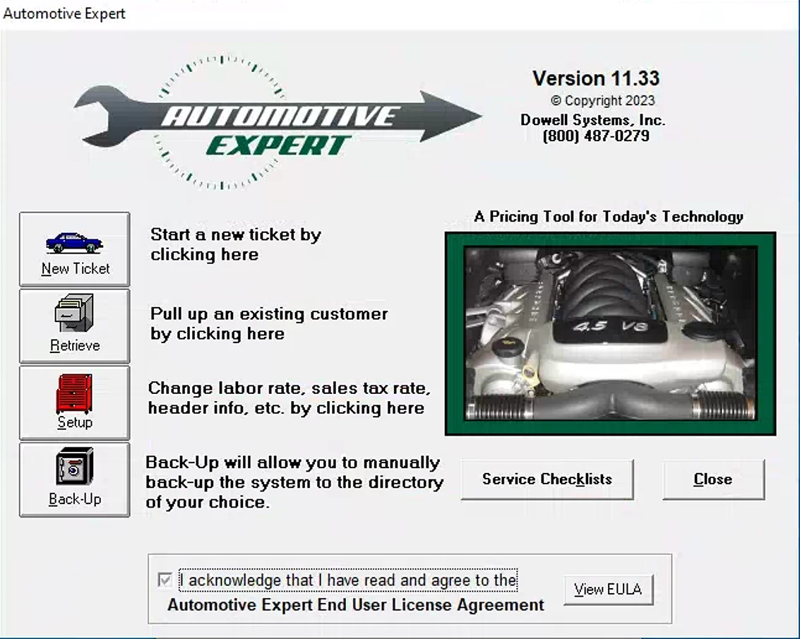Open Retrieve via the file cabinet icon
Screen dimensions: 800x639
click(74, 326)
